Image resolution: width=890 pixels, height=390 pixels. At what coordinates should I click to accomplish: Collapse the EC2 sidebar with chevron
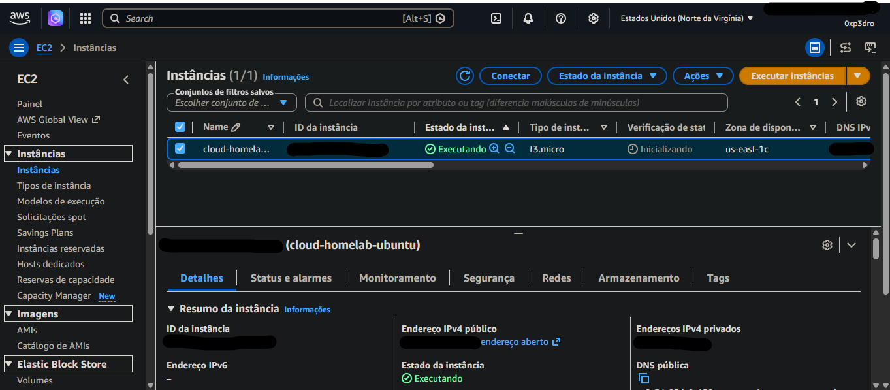click(126, 80)
